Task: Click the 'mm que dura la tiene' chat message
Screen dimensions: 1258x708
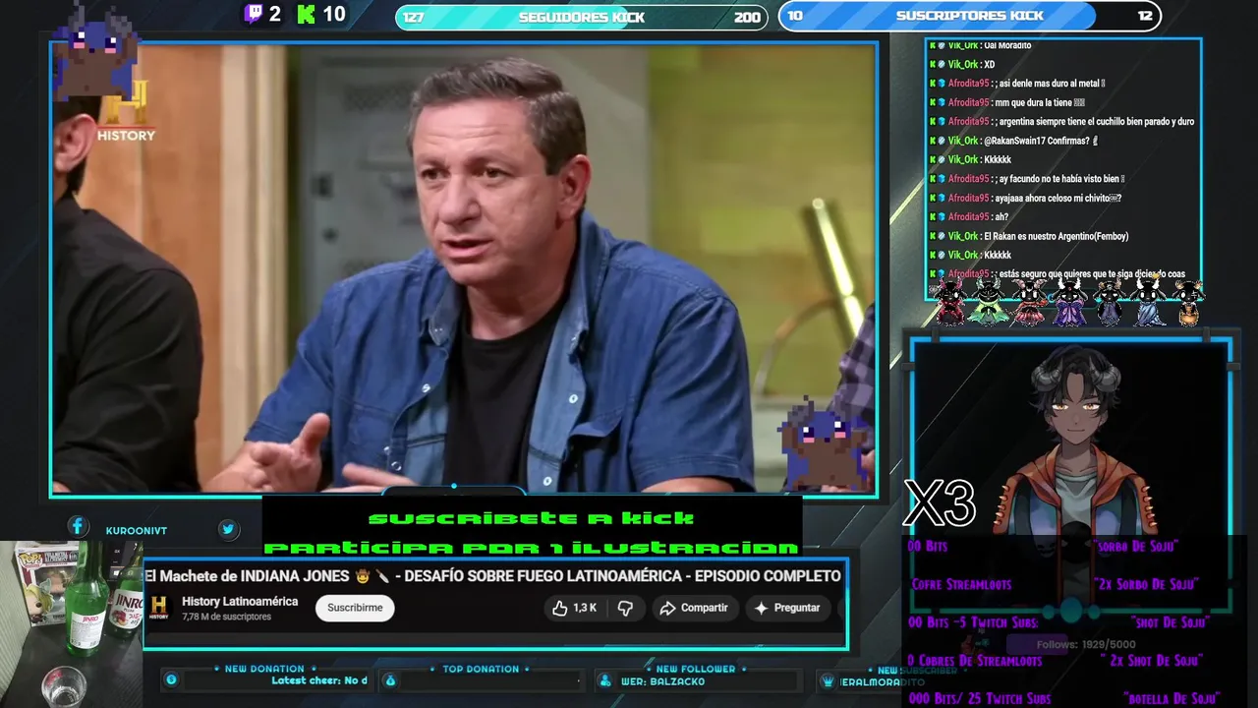Action: click(x=1006, y=102)
